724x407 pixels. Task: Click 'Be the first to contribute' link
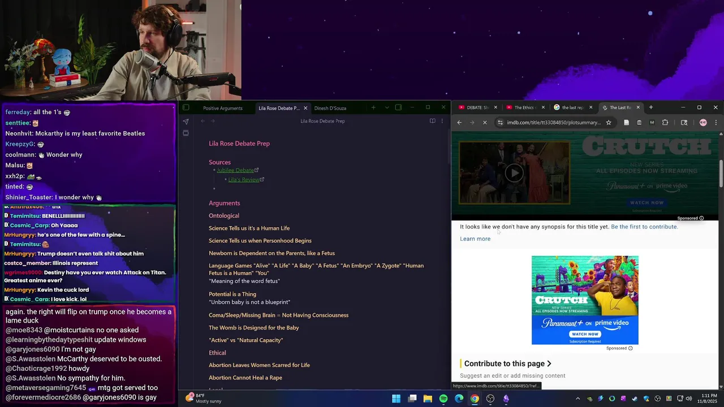(644, 227)
